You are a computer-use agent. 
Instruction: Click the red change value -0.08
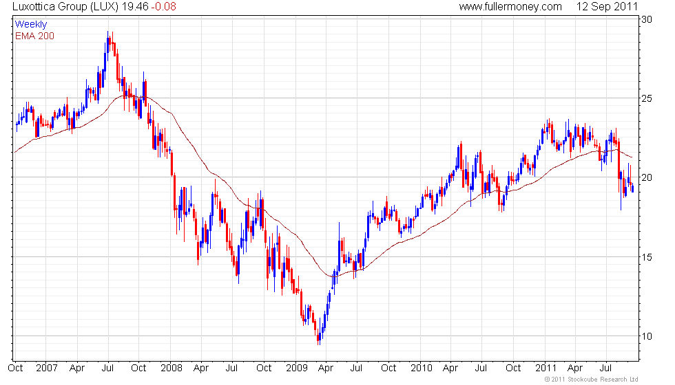click(164, 6)
